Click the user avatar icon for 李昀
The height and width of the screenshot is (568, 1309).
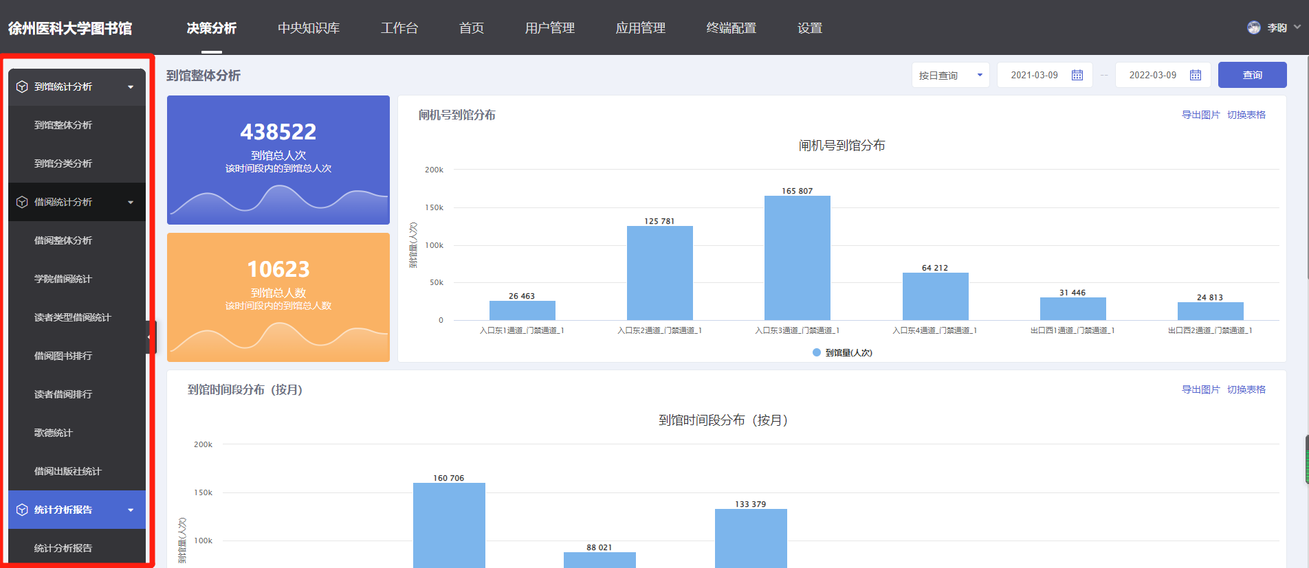1254,27
